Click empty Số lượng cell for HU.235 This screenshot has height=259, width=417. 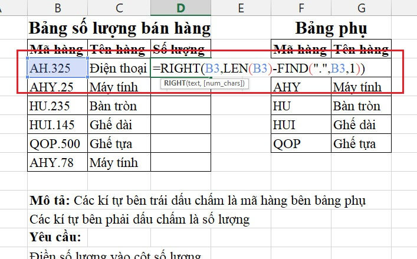click(181, 106)
